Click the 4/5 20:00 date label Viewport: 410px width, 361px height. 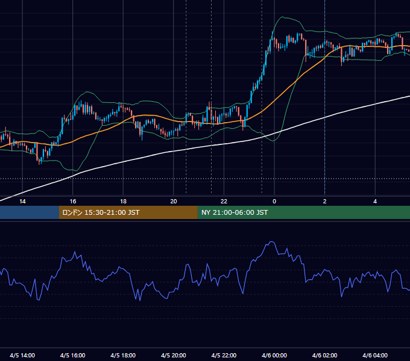click(x=174, y=355)
